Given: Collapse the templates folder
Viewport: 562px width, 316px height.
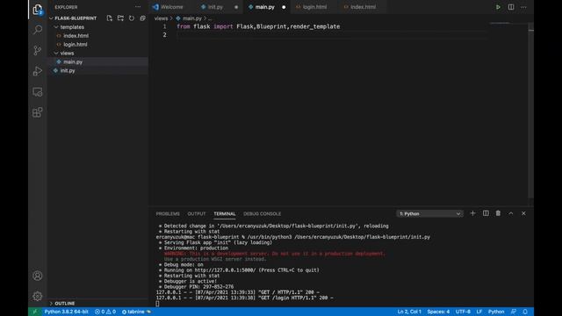Looking at the screenshot, I should (x=56, y=27).
